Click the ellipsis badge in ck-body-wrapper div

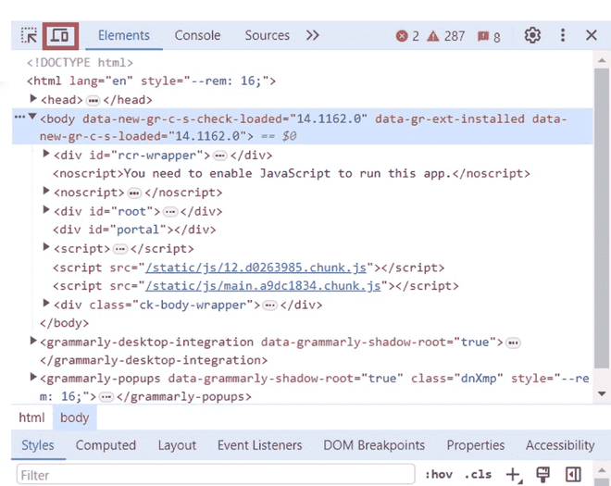pos(270,305)
